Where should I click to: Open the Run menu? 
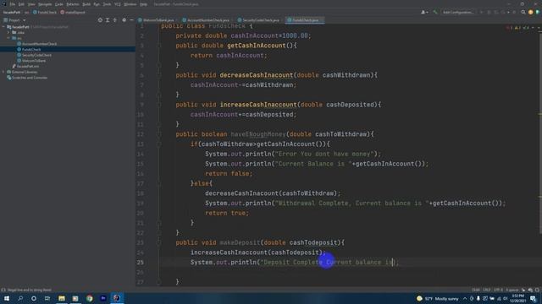coord(97,4)
